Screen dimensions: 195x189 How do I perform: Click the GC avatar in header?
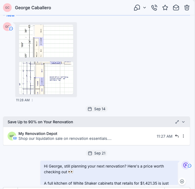tap(7, 8)
